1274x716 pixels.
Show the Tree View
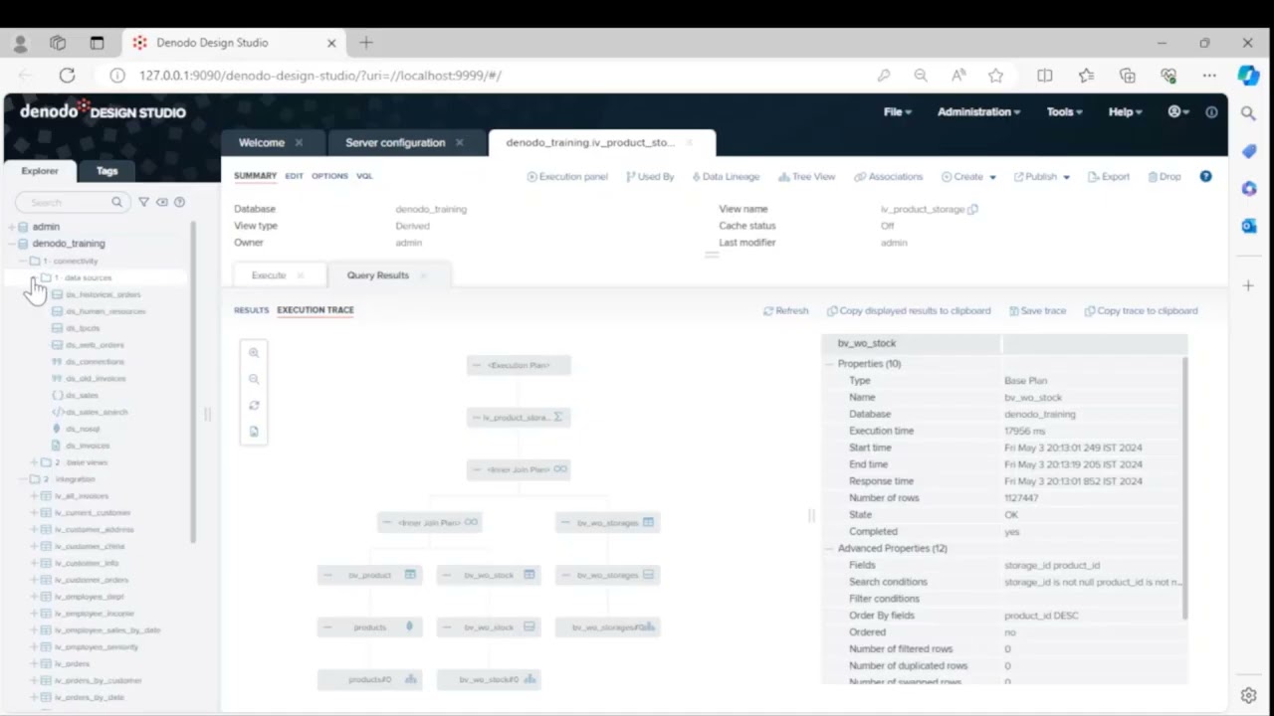(x=806, y=177)
